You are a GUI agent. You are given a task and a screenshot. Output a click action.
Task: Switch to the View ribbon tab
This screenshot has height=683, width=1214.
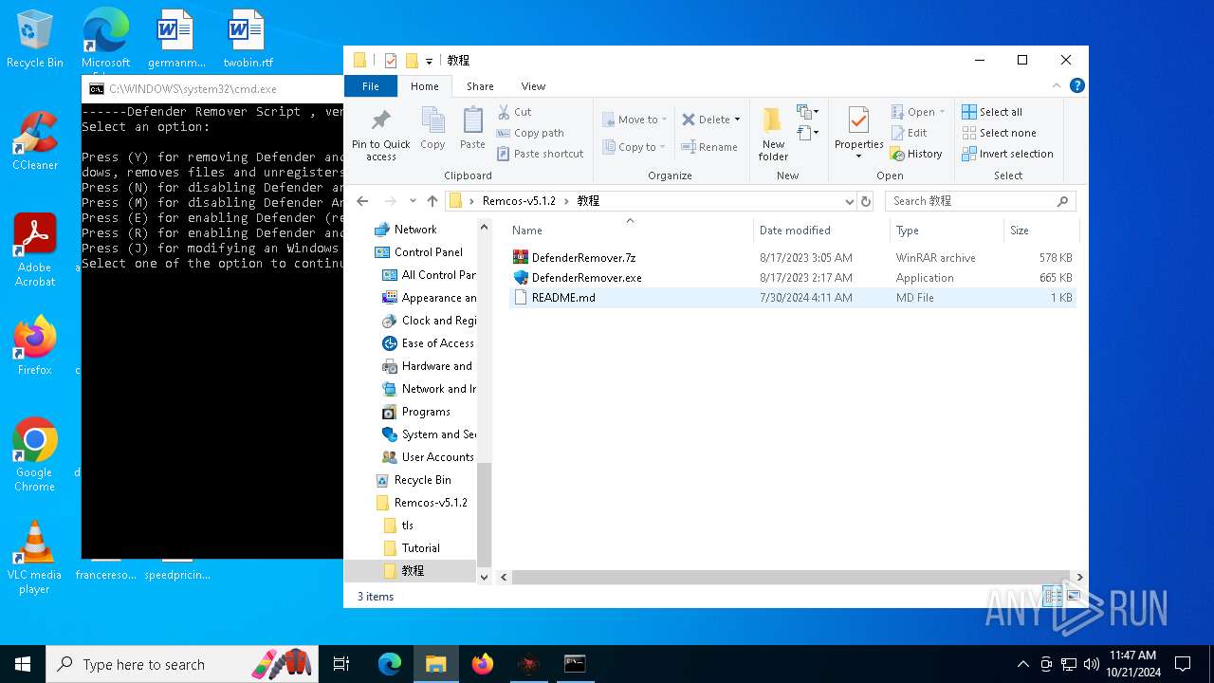point(533,86)
